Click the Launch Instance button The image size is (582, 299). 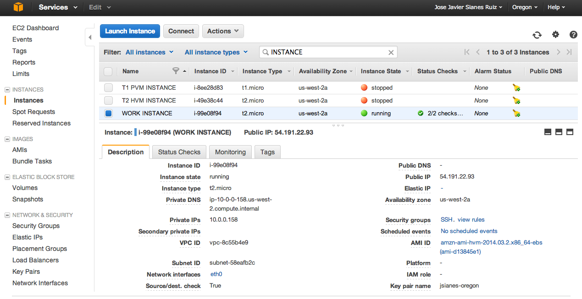pyautogui.click(x=130, y=31)
